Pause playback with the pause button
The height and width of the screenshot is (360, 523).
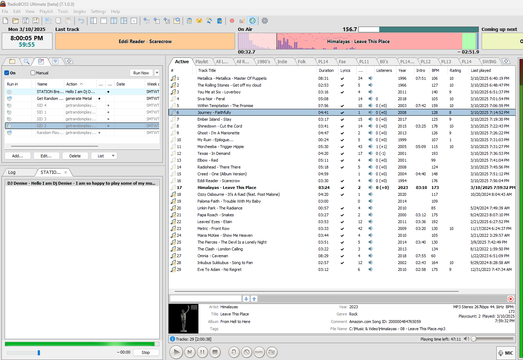(202, 352)
